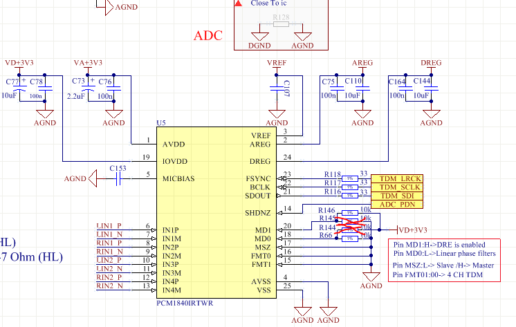Click the TDM_LRCK port

point(397,178)
